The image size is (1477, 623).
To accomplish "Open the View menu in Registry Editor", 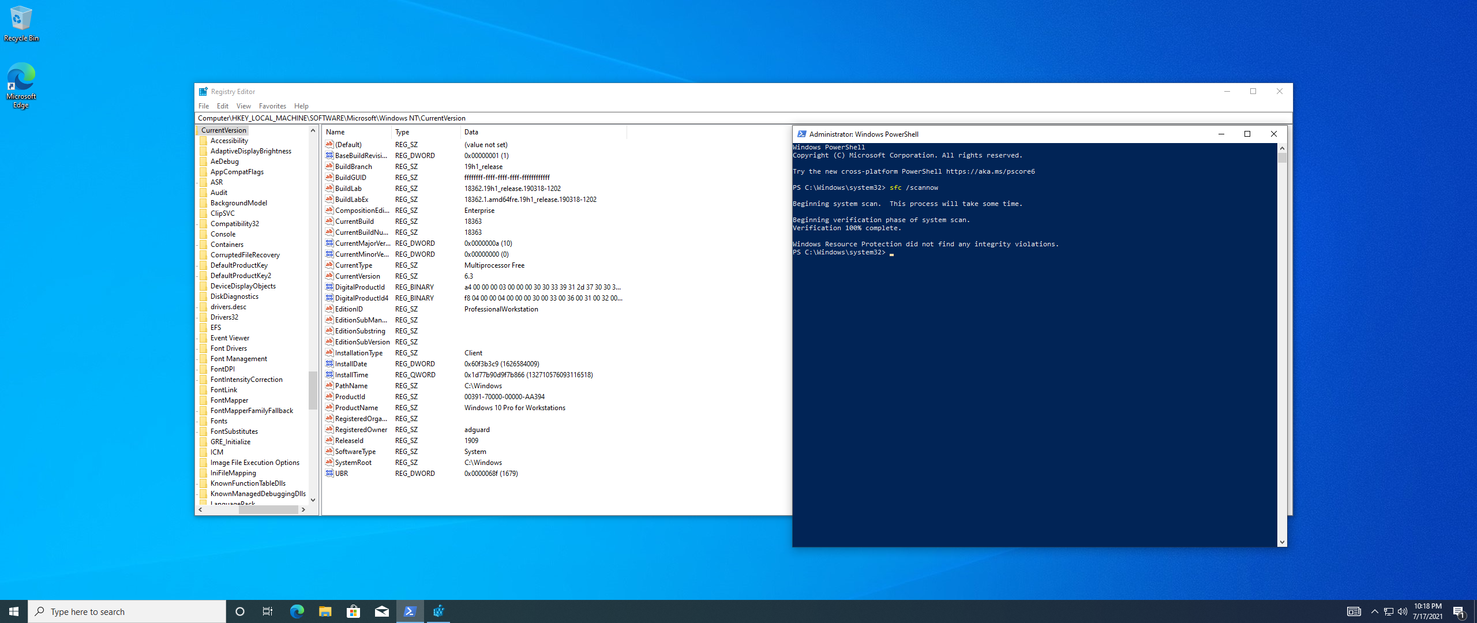I will pyautogui.click(x=243, y=106).
